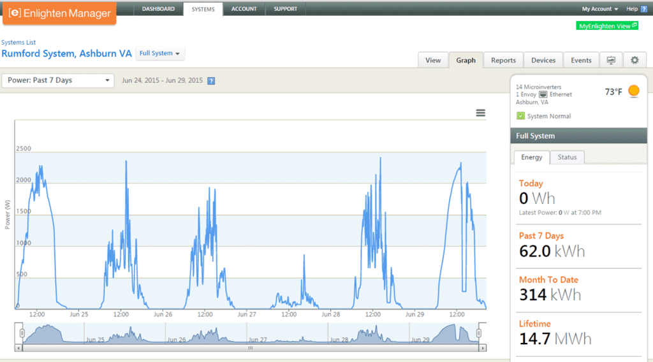Go to the Dashboard menu
The image size is (653, 362).
158,9
